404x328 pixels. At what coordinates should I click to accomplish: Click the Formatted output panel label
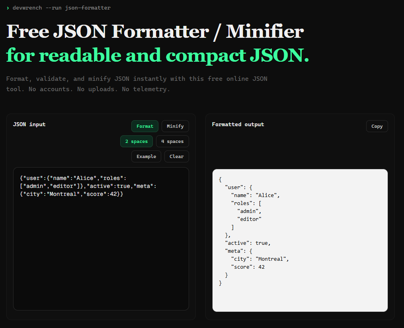238,124
